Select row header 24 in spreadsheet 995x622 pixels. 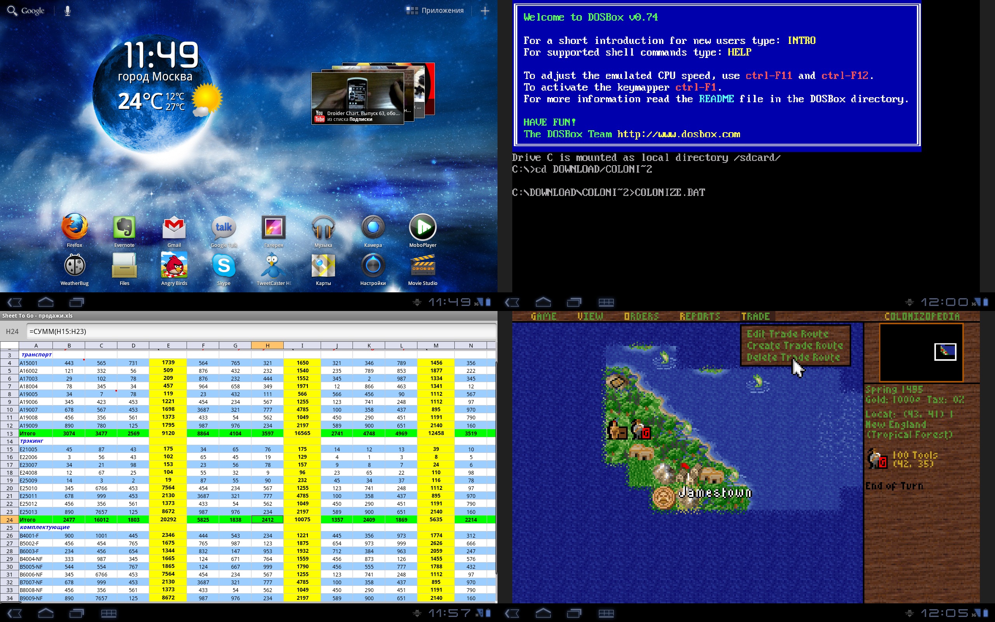9,520
